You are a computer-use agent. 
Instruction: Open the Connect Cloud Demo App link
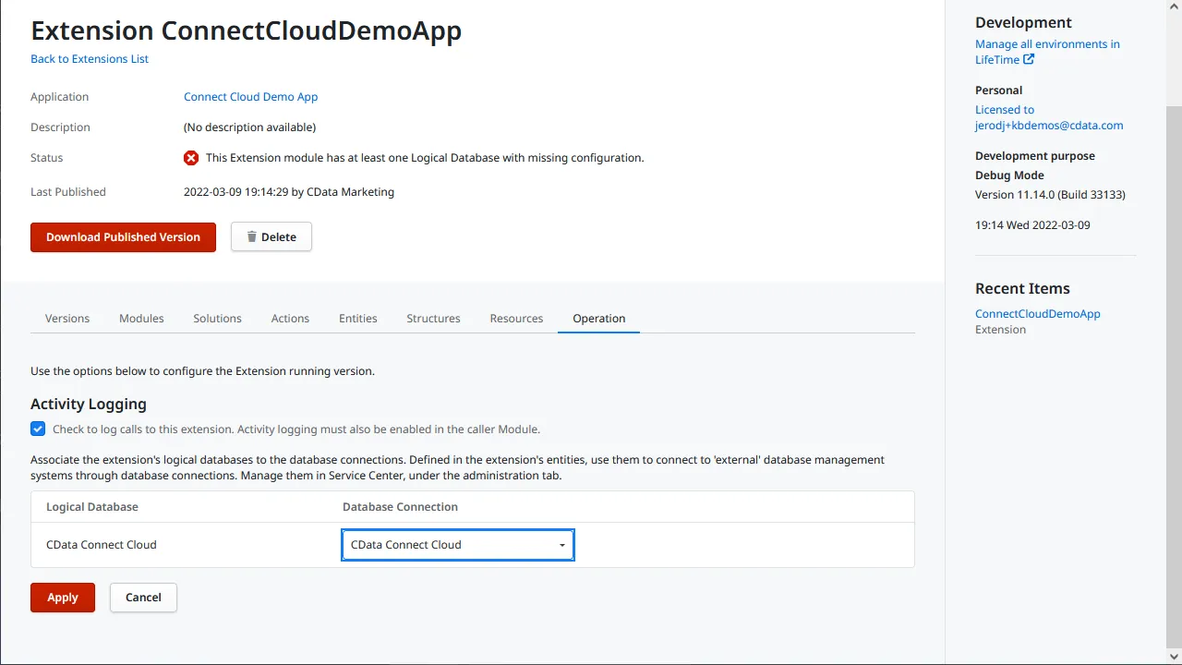click(x=250, y=97)
